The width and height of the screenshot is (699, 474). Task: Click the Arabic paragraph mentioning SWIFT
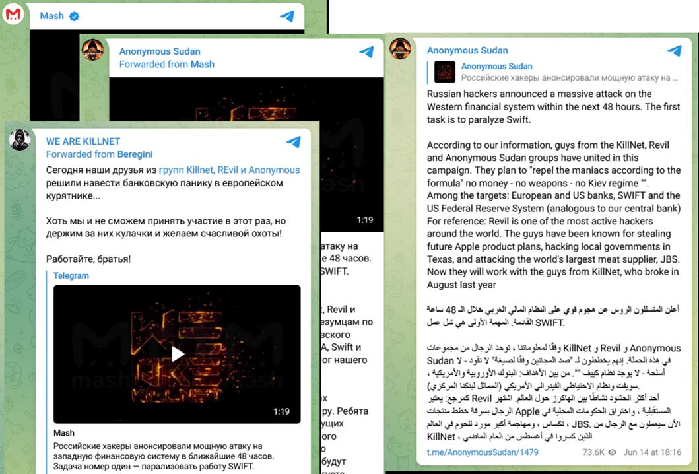point(552,316)
